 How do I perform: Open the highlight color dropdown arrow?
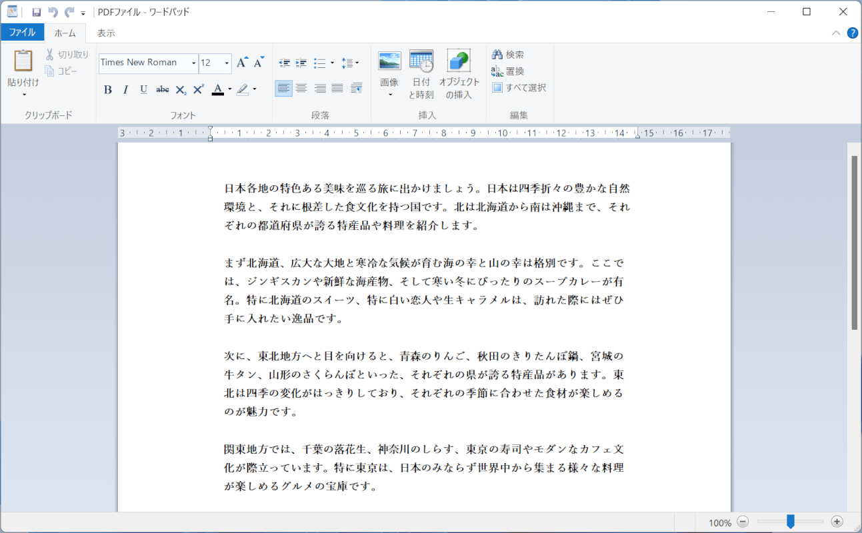click(255, 89)
